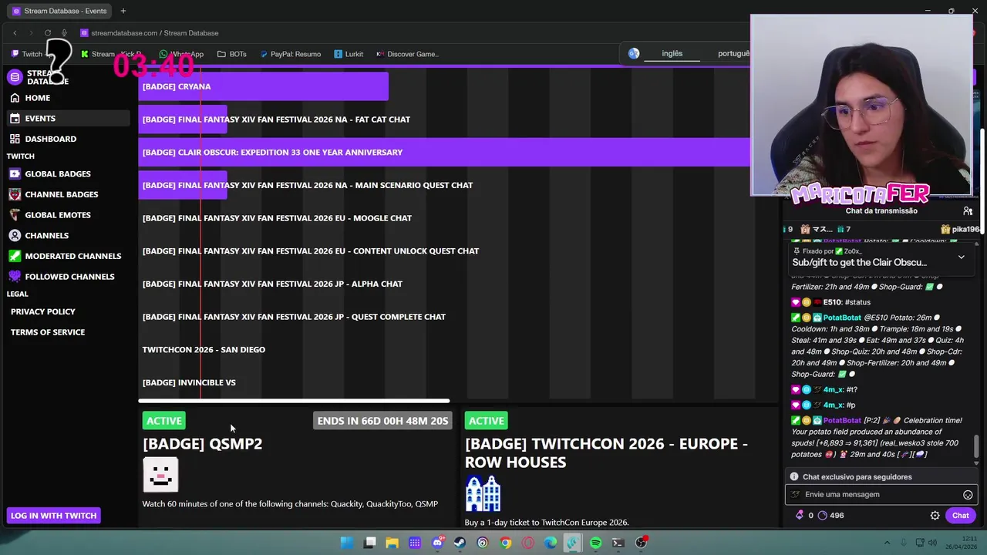987x555 pixels.
Task: Click TwitchCon 2026 Europe Row Houses title
Action: point(606,453)
